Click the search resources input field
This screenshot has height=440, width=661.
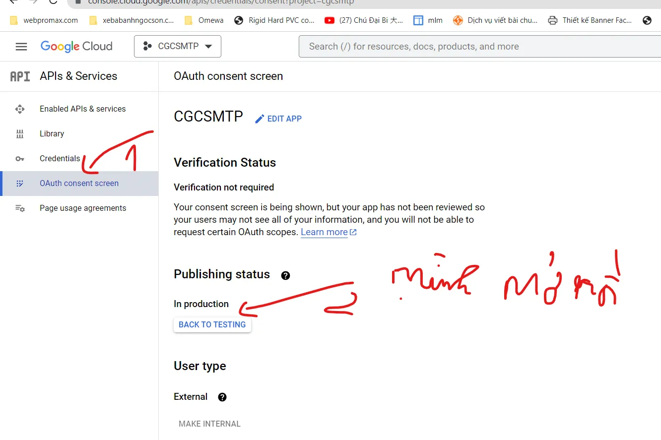[447, 47]
